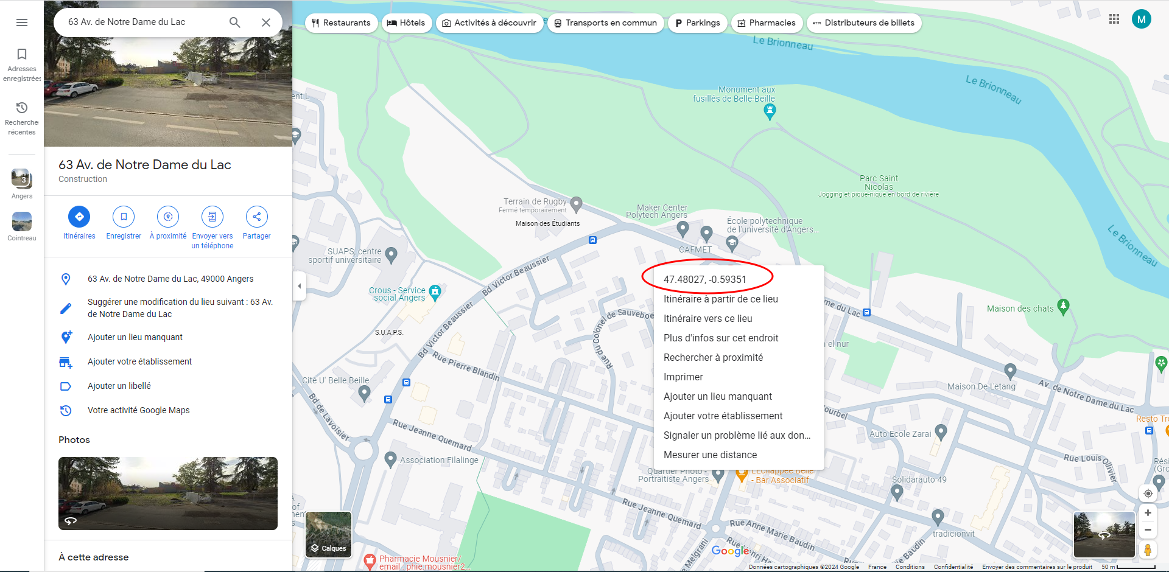
Task: Open the hamburger main menu
Action: [x=22, y=23]
